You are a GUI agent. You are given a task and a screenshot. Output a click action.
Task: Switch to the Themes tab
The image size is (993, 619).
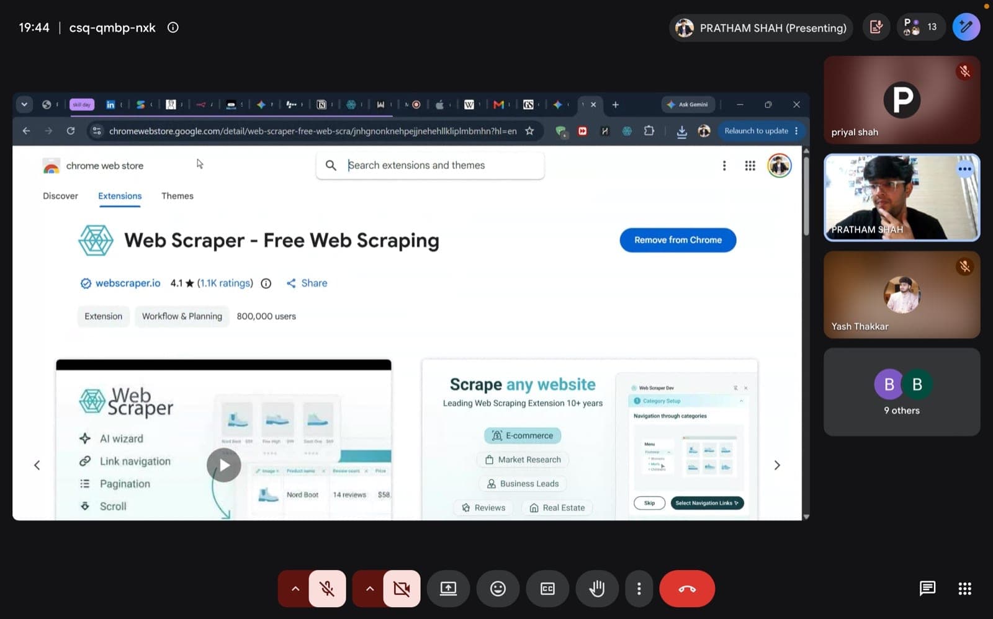tap(177, 196)
